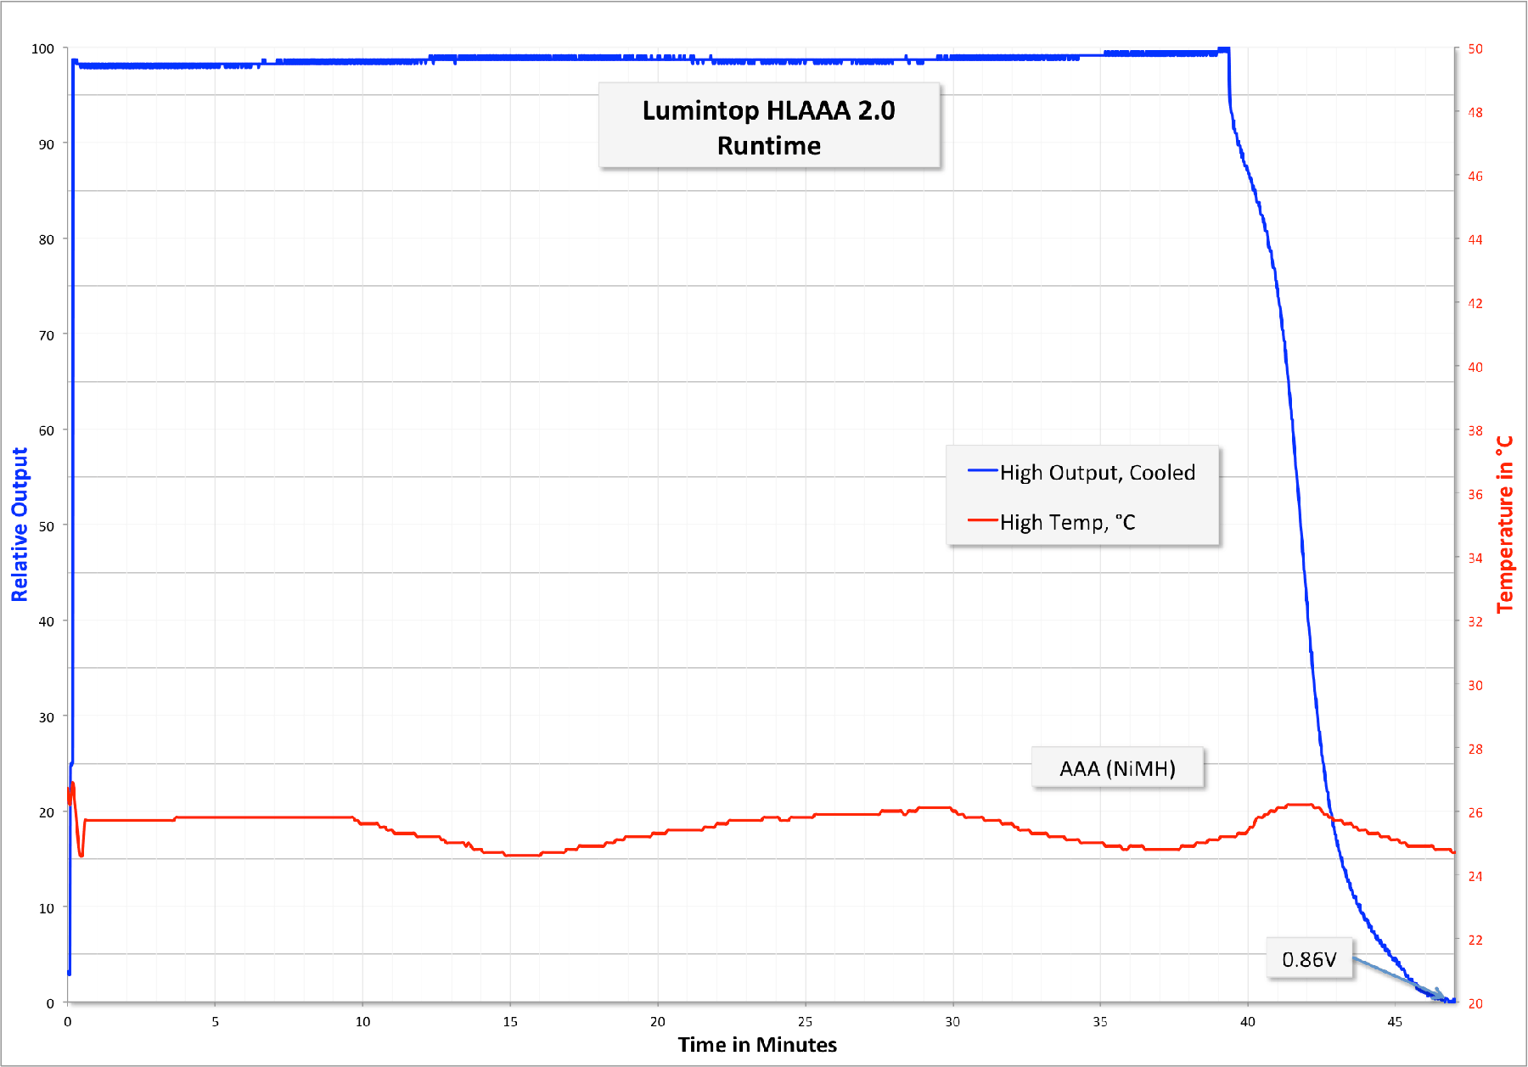Viewport: 1528px width, 1067px height.
Task: Click the 100 tick on the left axis
Action: pos(42,49)
